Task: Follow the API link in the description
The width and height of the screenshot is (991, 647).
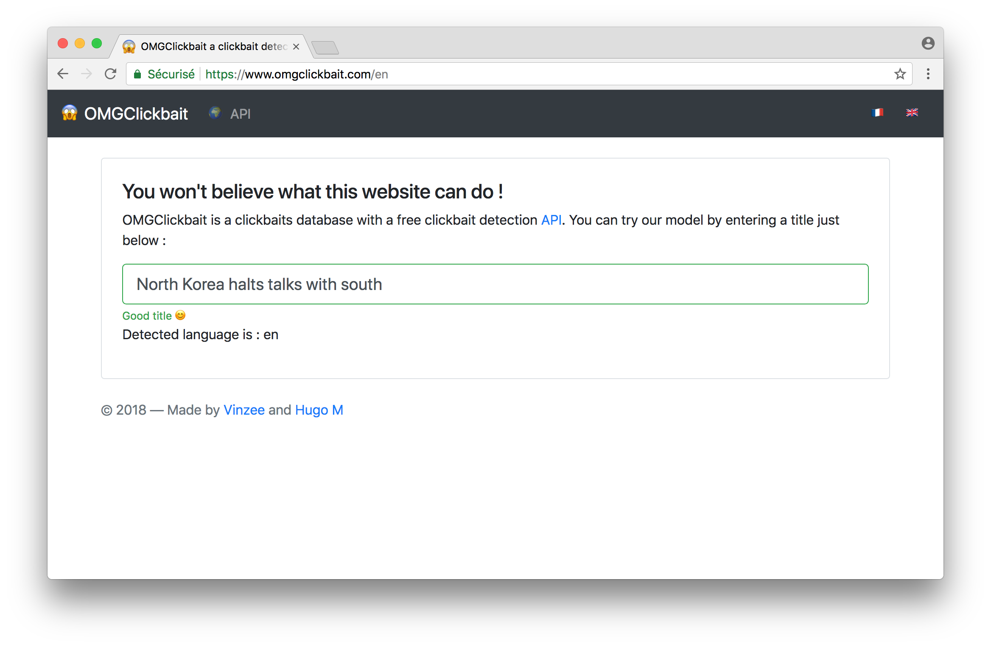Action: coord(551,220)
